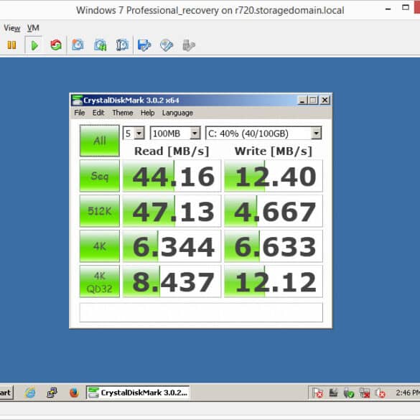Click the floppy drive connect icon
Screen dimensions: 420x420
(144, 45)
